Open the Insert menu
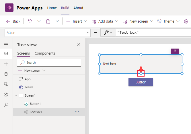The image size is (191, 134). click(x=77, y=21)
